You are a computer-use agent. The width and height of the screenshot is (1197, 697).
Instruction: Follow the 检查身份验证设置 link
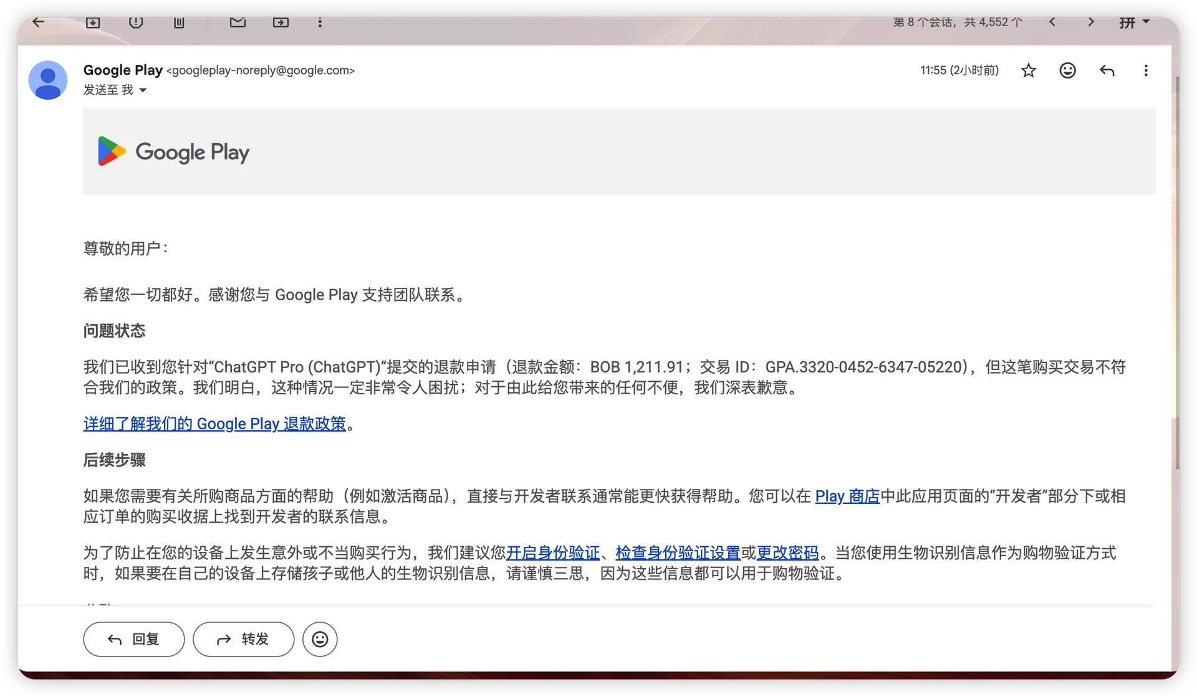(678, 552)
